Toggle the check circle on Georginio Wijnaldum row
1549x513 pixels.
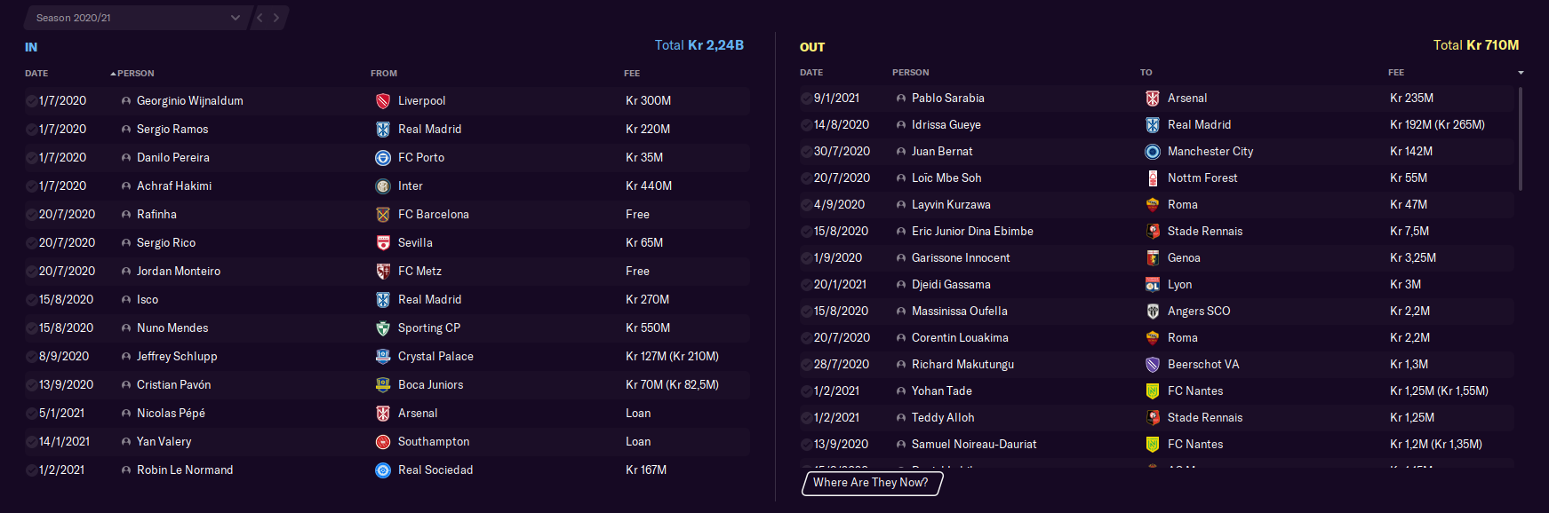[31, 101]
